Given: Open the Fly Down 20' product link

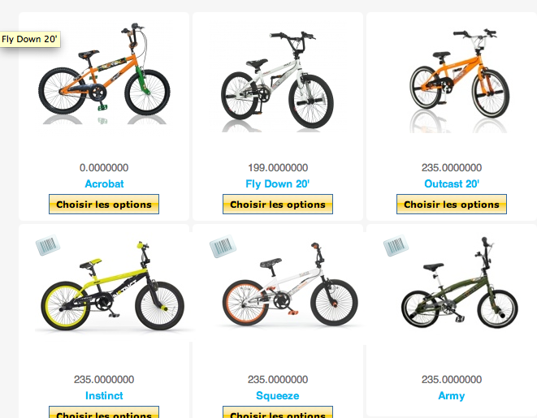Looking at the screenshot, I should pyautogui.click(x=278, y=184).
